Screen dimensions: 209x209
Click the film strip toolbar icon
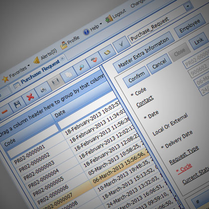point(56,82)
